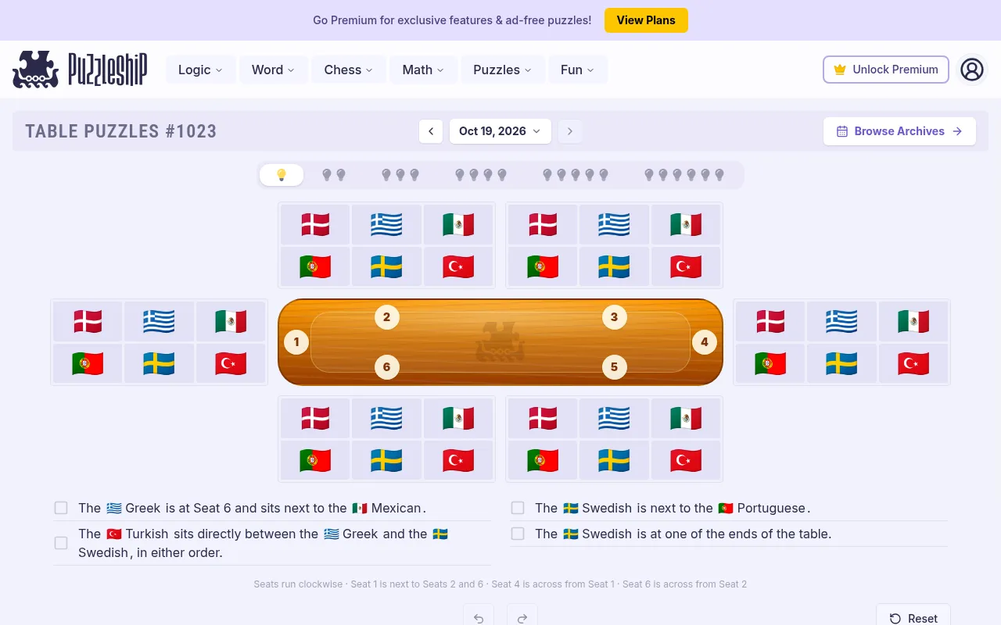Choose the Greece flag for Seat 6
This screenshot has height=625, width=1001.
point(386,418)
